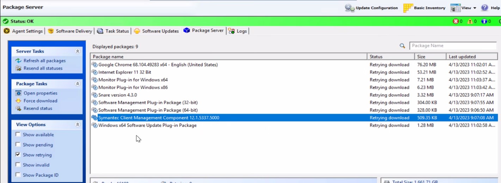Image resolution: width=501 pixels, height=183 pixels.
Task: Uncheck the Show retrying checkbox
Action: pos(18,154)
